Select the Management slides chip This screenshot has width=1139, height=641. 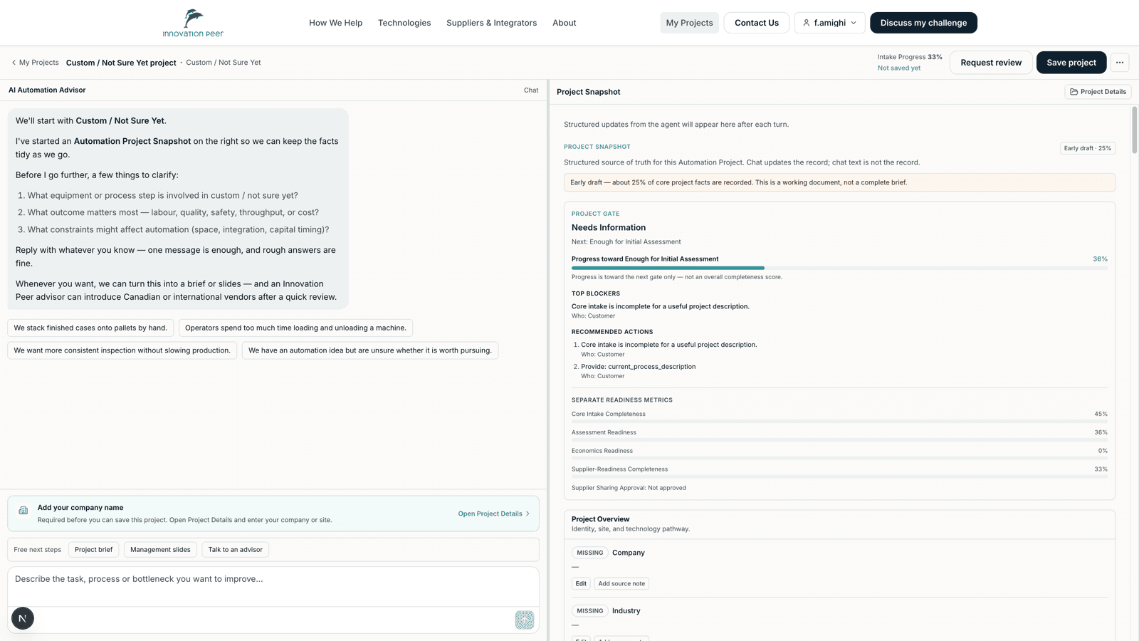click(x=160, y=550)
